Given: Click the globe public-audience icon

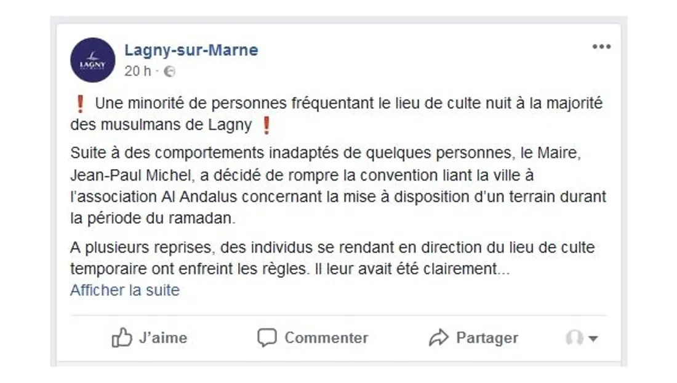Looking at the screenshot, I should click(x=170, y=71).
